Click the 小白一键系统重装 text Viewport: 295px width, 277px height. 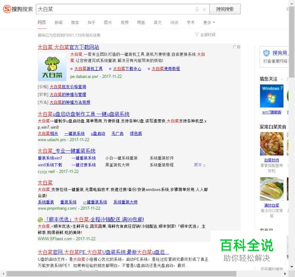coord(121,158)
